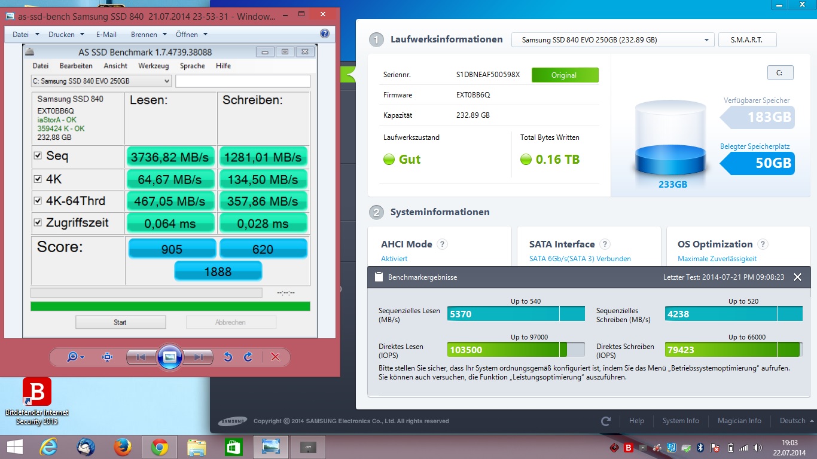Open the Datei menu in photo viewer

(26, 35)
